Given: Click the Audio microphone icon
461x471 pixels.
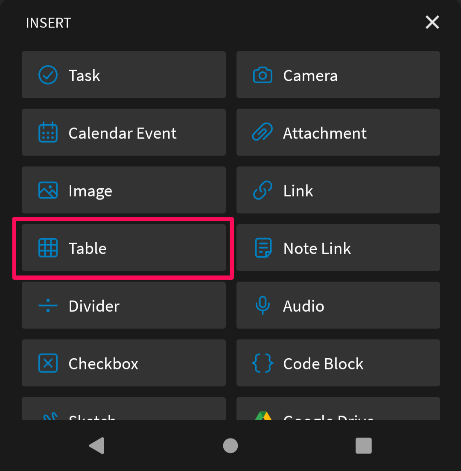Looking at the screenshot, I should (x=262, y=305).
